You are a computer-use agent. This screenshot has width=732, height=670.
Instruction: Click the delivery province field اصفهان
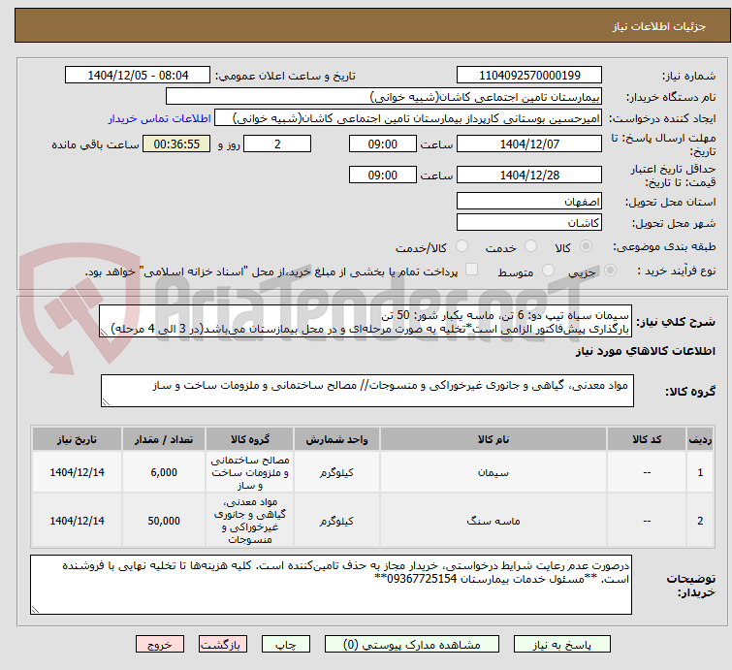point(529,202)
